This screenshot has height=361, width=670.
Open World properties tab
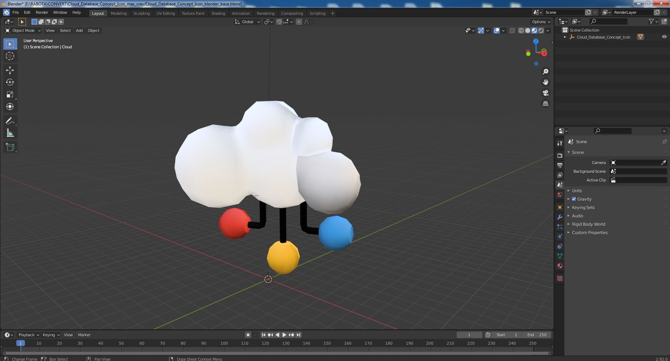[560, 195]
